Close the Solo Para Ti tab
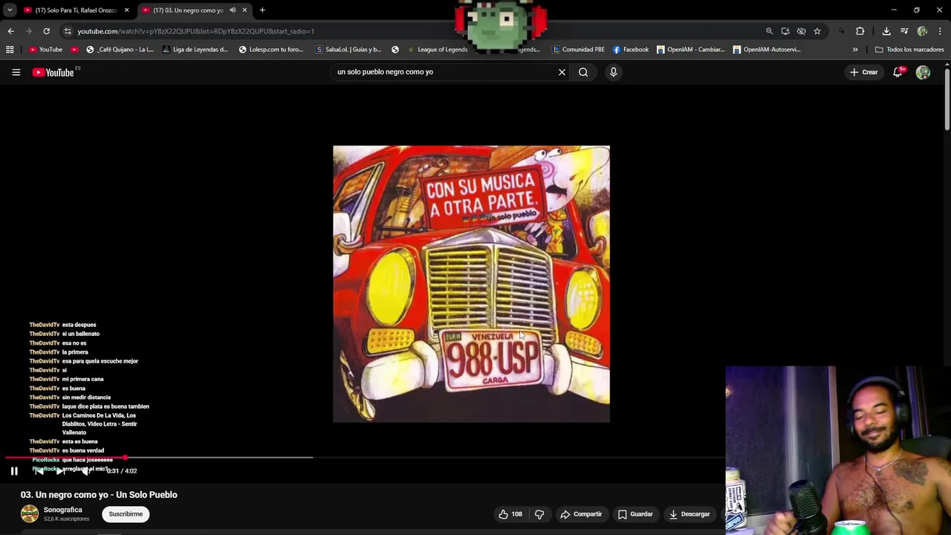951x535 pixels. (x=126, y=10)
